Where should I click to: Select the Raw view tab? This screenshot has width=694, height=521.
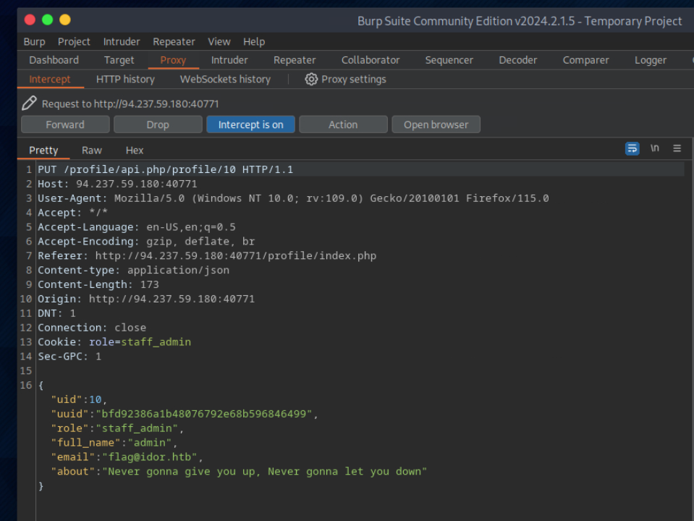tap(92, 151)
